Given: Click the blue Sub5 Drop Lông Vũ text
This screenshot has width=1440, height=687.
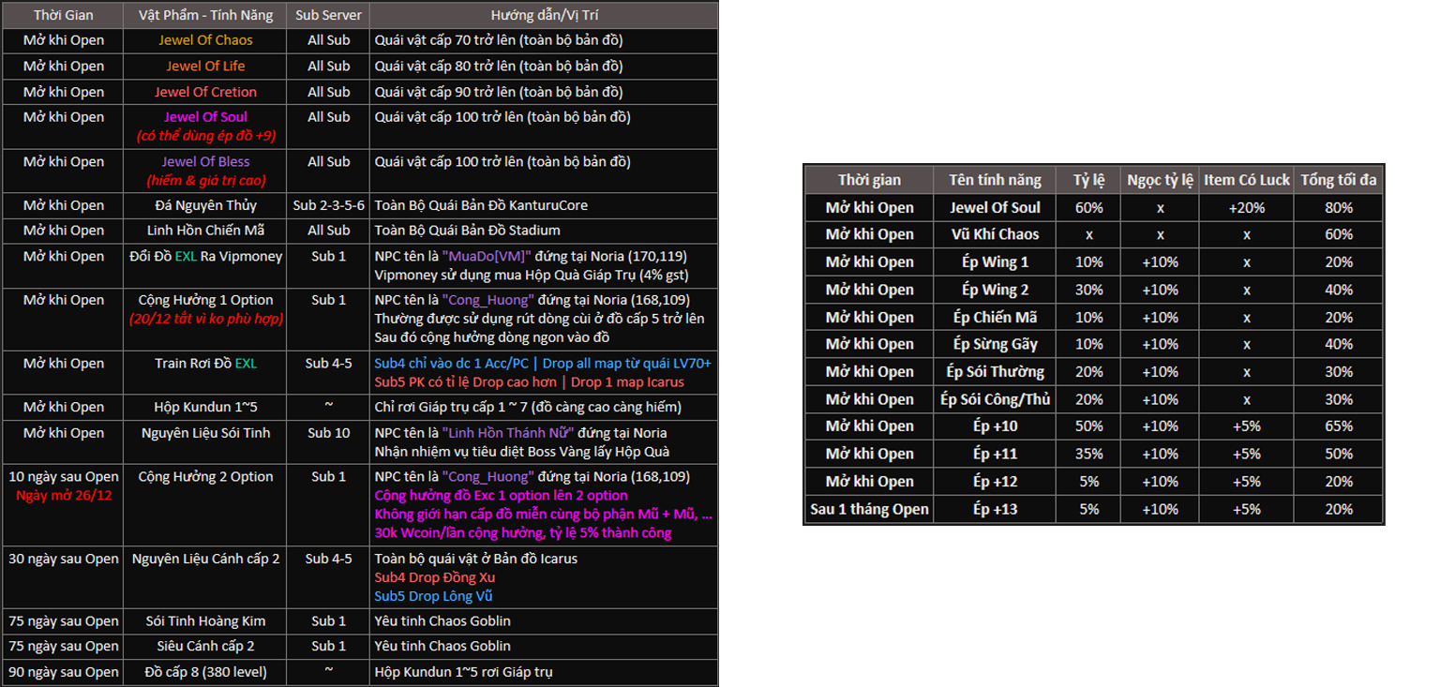Looking at the screenshot, I should [433, 596].
